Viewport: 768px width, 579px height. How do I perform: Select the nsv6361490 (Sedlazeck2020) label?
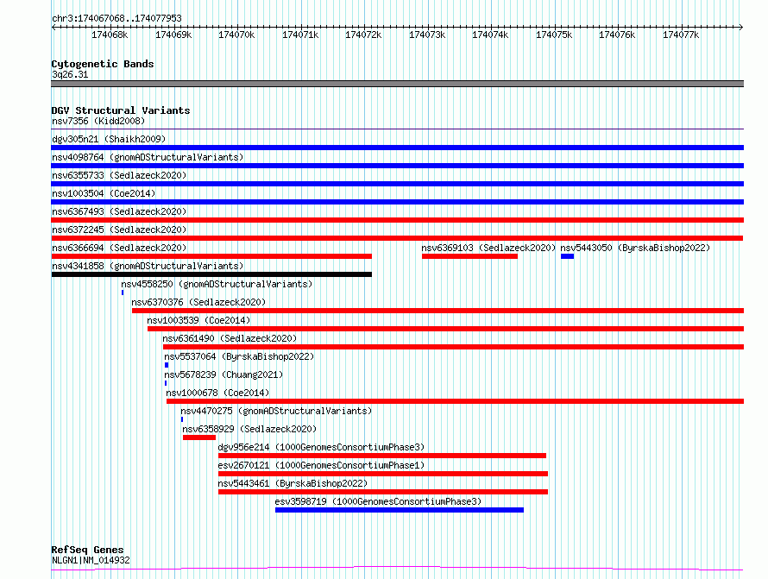tap(230, 338)
